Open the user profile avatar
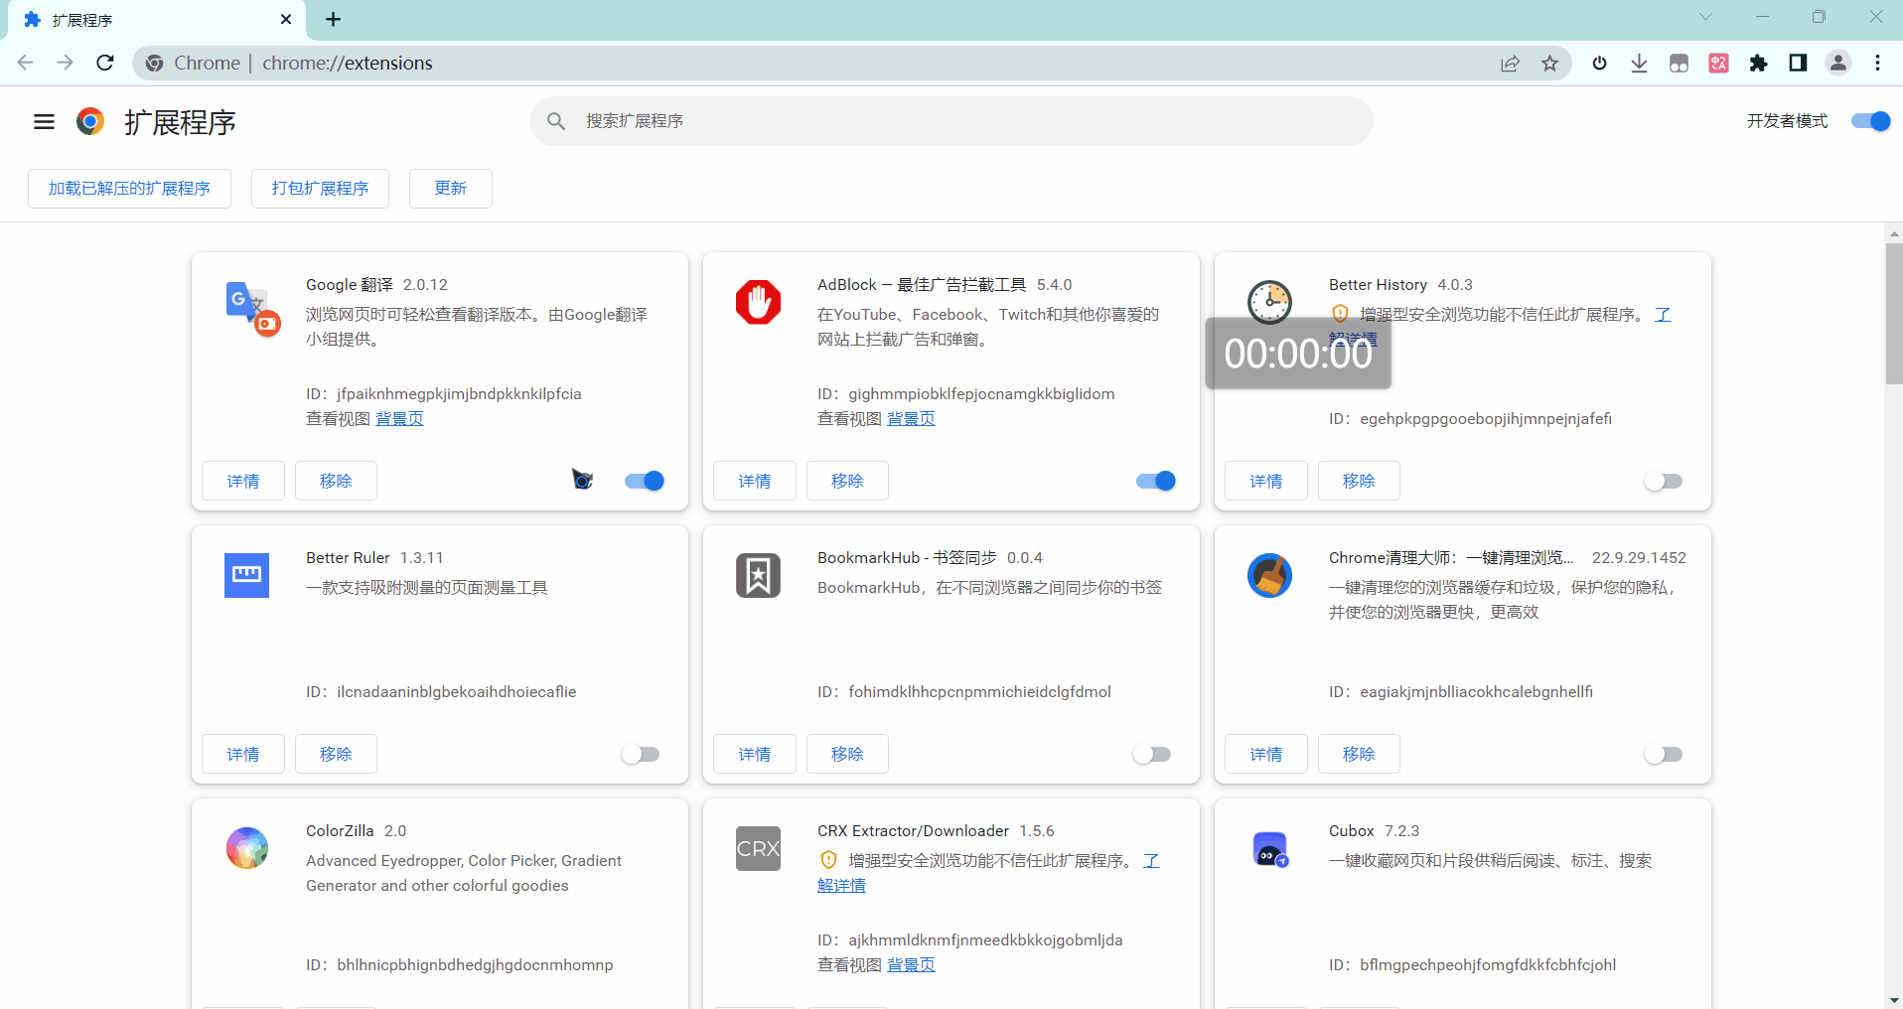This screenshot has width=1903, height=1009. [1838, 64]
